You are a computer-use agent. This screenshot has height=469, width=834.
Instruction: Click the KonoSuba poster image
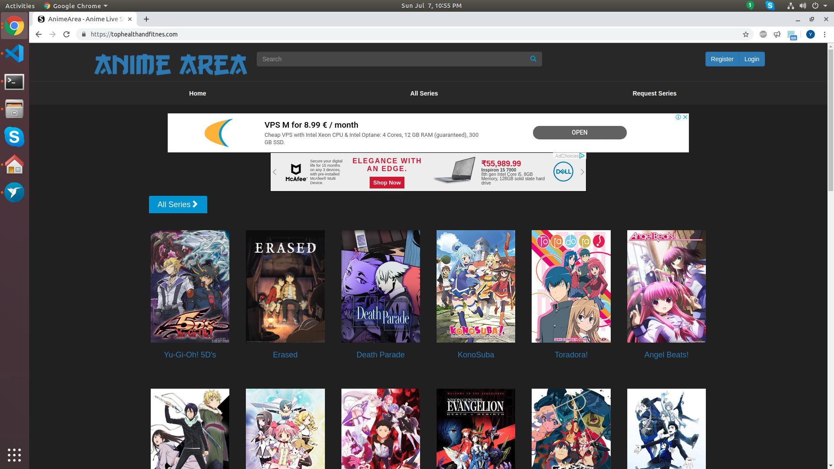[x=476, y=287]
